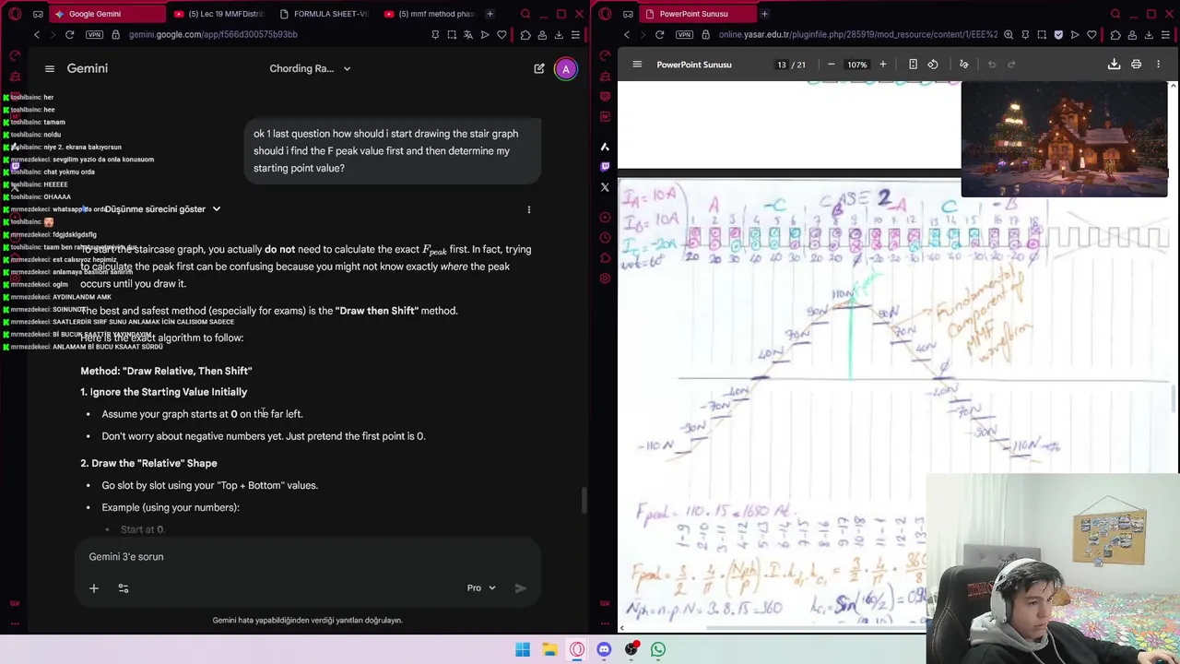Open the Google account avatar A

[566, 68]
